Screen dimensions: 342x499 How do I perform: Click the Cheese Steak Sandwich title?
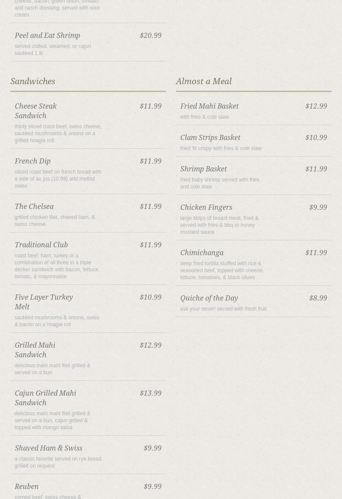36,111
